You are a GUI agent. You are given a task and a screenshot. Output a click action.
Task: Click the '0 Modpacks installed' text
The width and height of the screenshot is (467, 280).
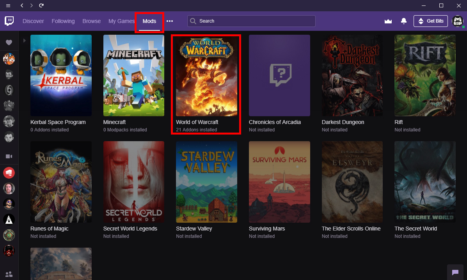point(125,130)
